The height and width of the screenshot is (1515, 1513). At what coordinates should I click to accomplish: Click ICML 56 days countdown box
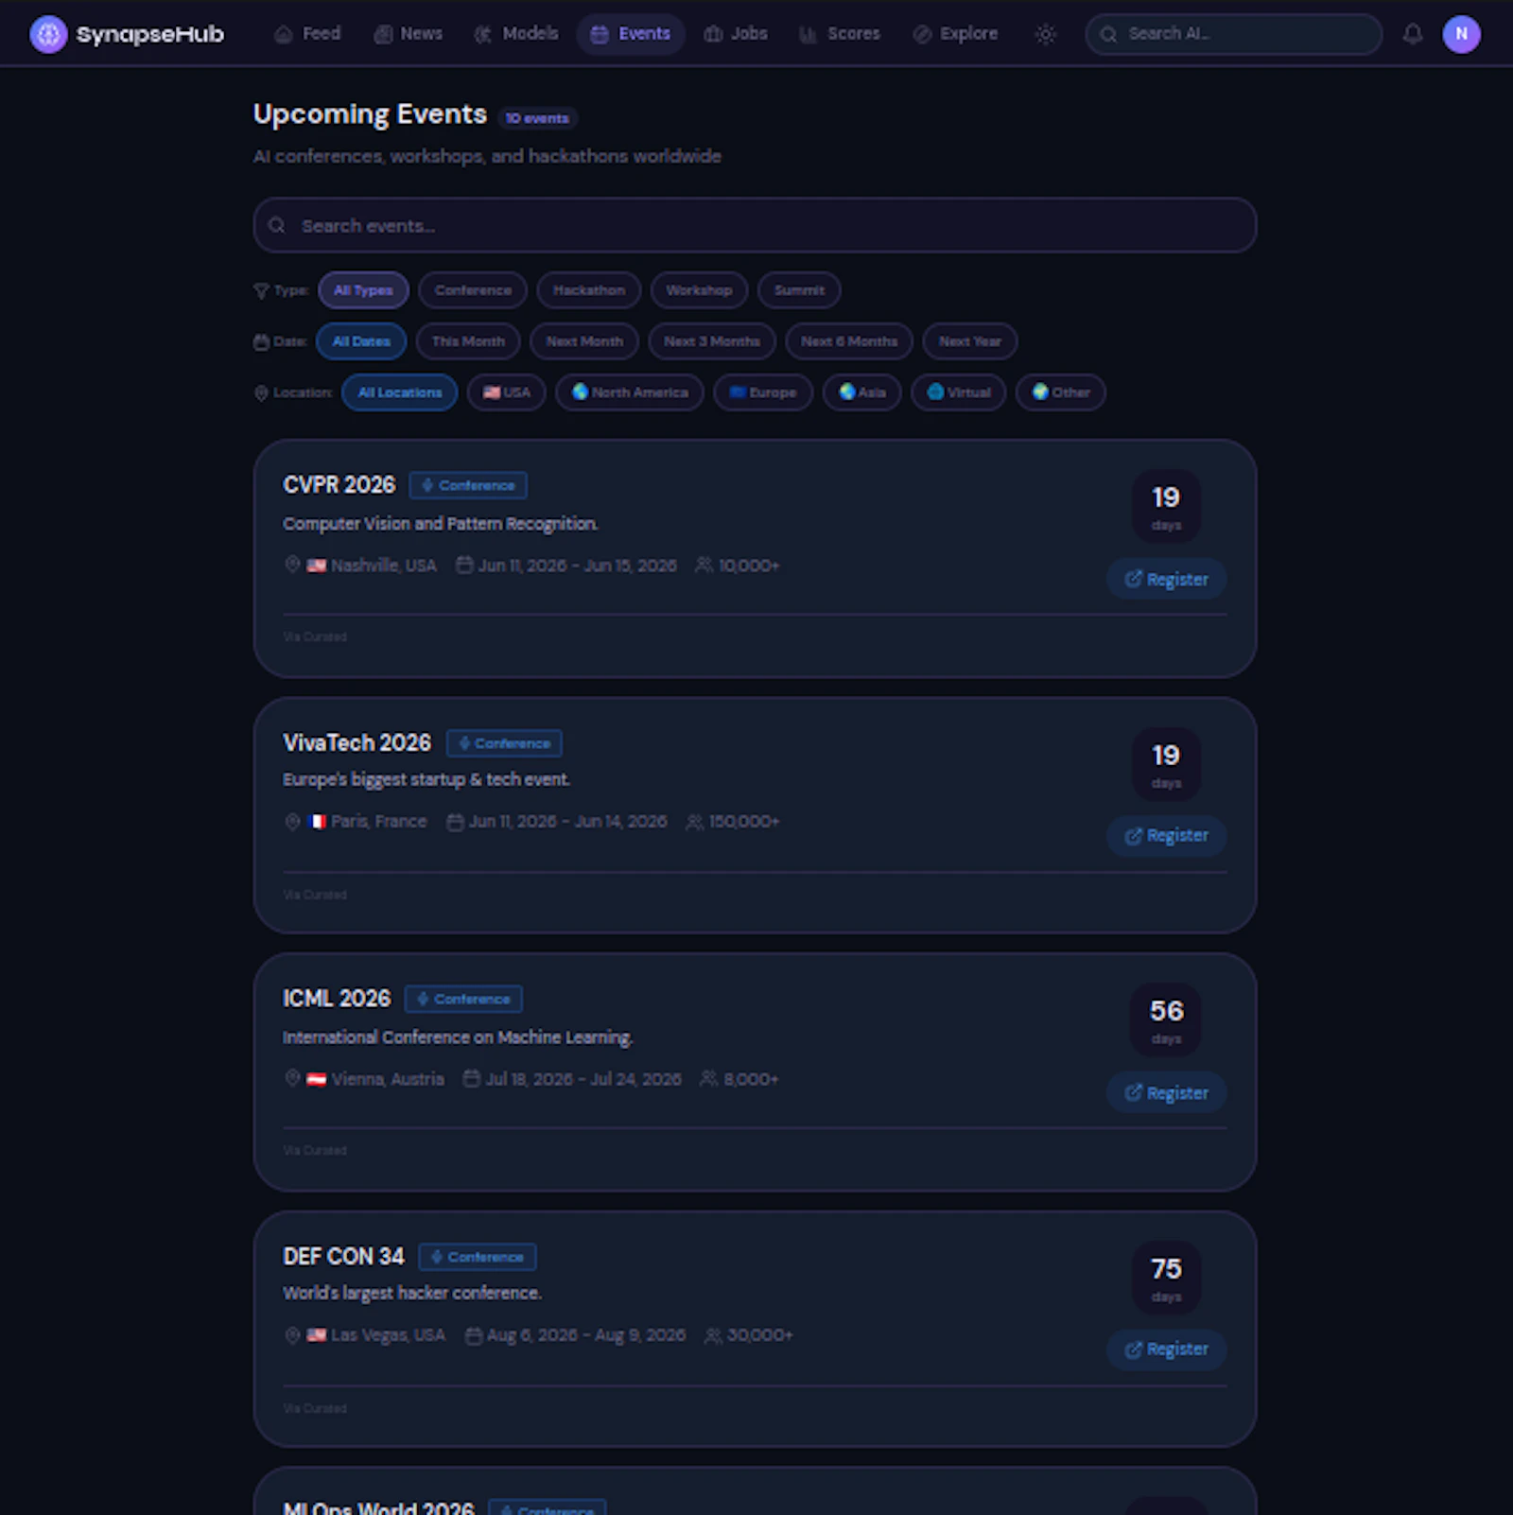click(x=1166, y=1019)
